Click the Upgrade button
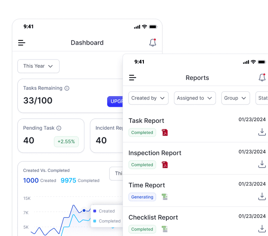The width and height of the screenshot is (268, 236). click(115, 101)
